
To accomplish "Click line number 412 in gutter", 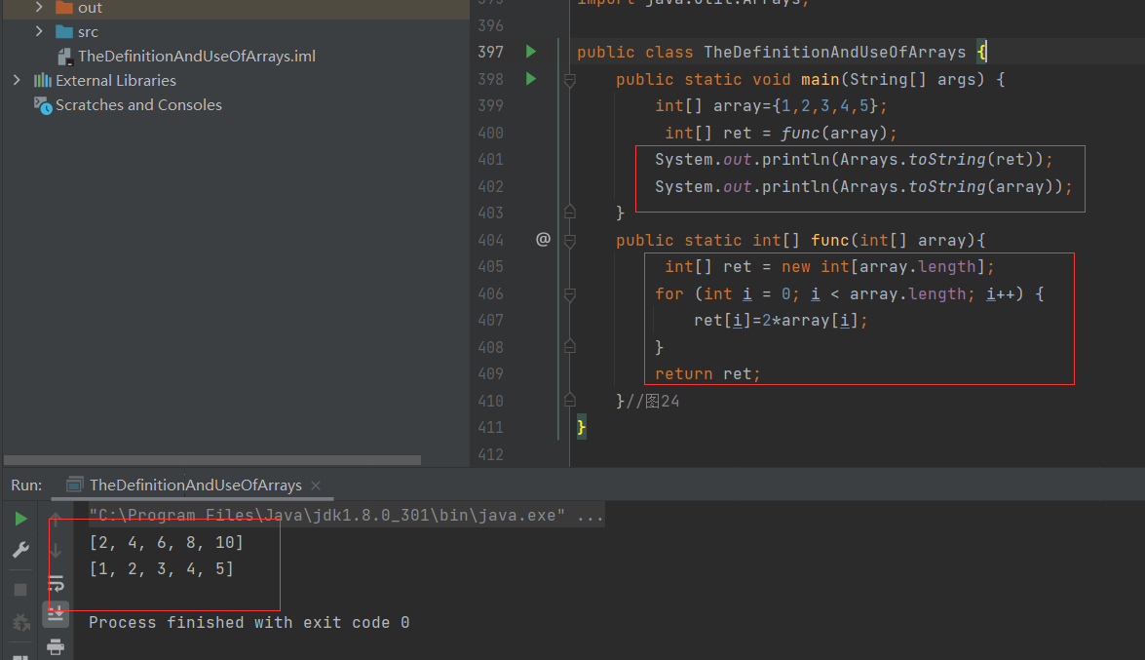I will pos(491,454).
